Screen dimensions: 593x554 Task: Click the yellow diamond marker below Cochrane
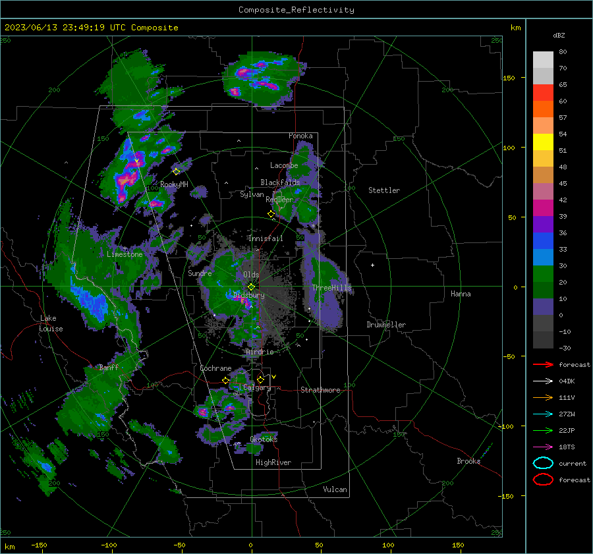tap(226, 381)
